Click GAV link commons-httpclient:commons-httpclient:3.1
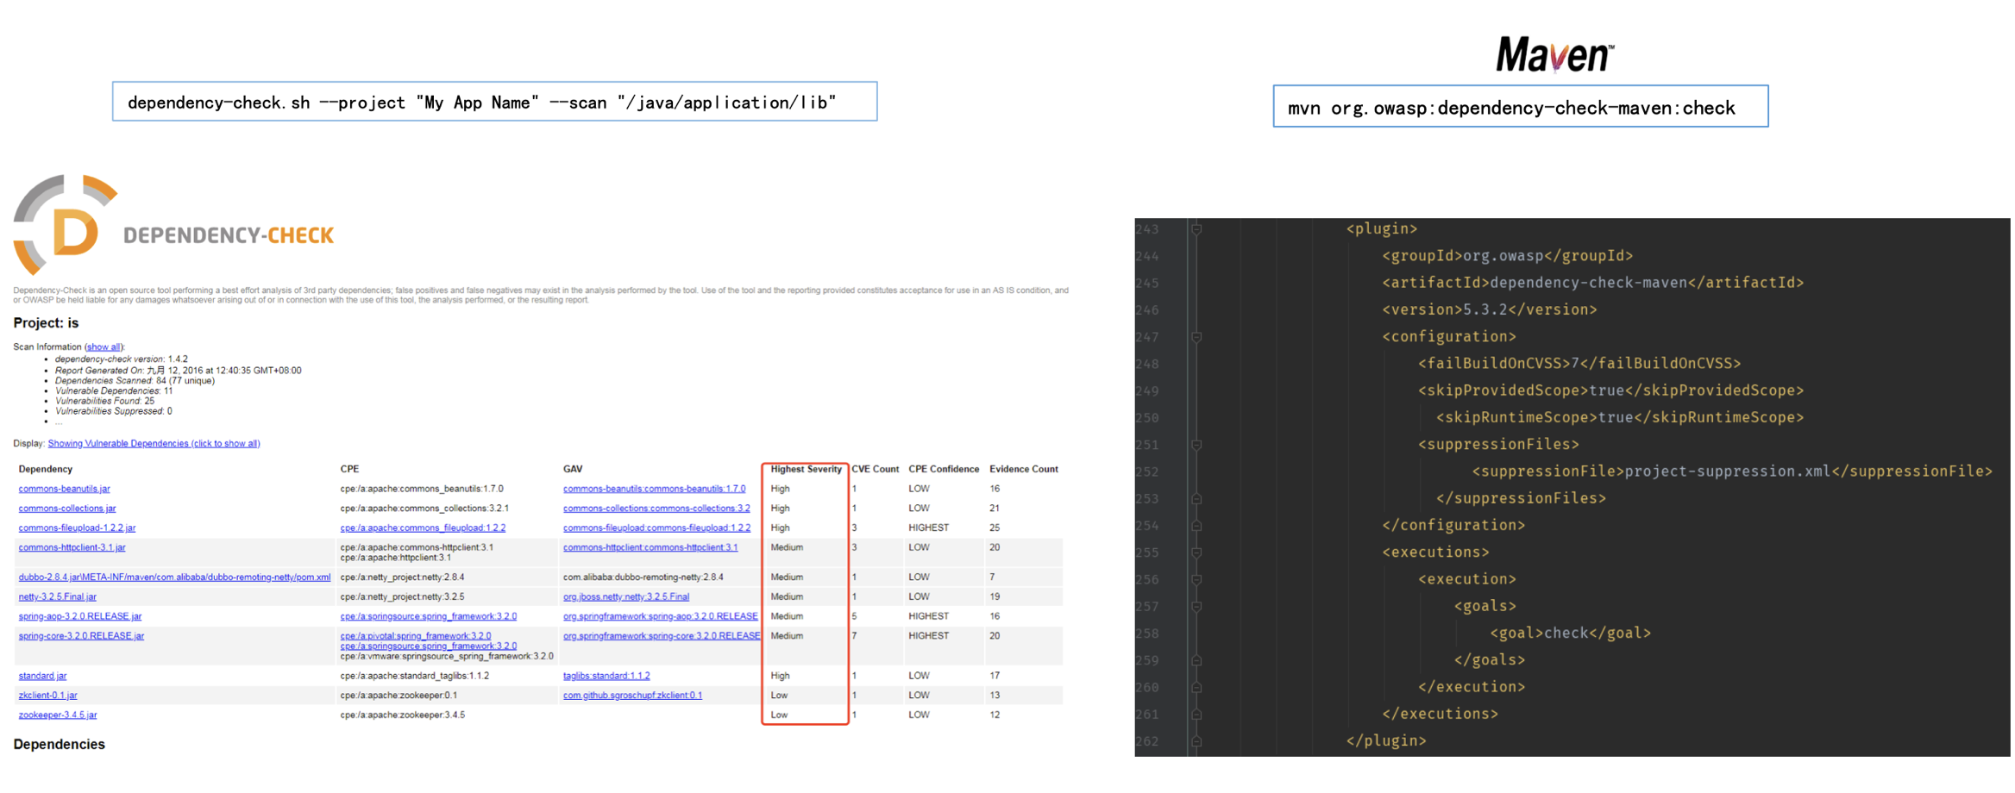This screenshot has width=2015, height=793. coord(650,548)
